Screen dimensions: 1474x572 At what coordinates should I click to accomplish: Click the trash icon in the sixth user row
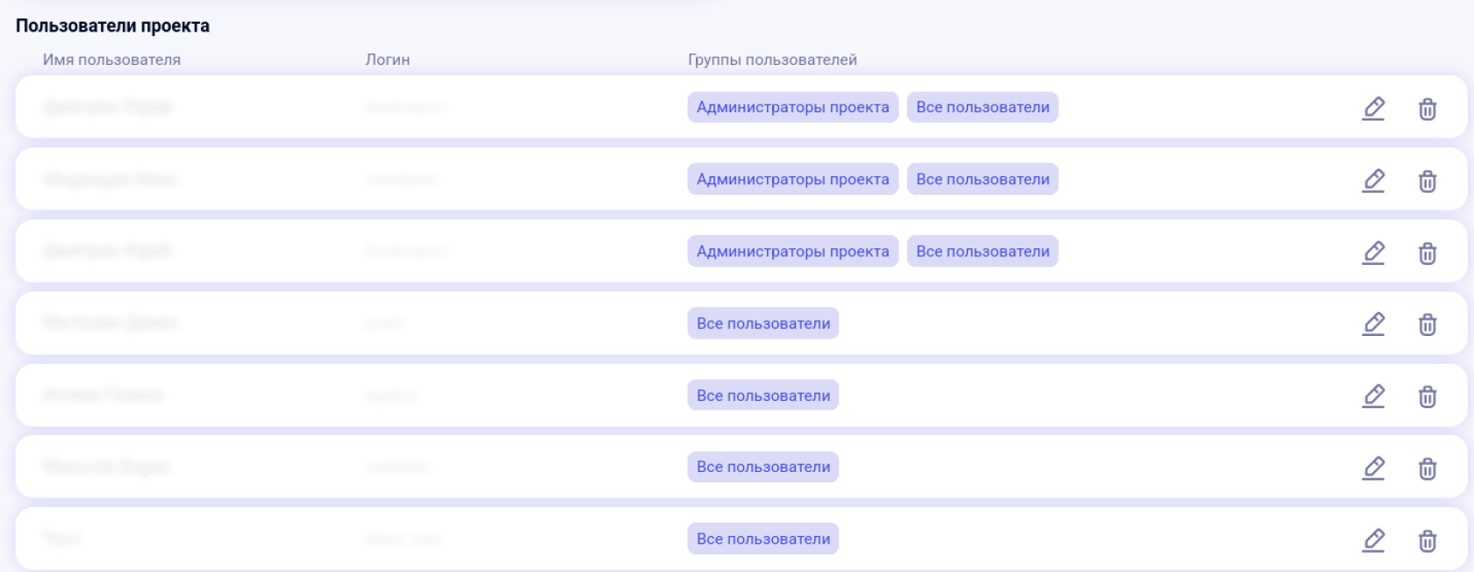[x=1427, y=468]
